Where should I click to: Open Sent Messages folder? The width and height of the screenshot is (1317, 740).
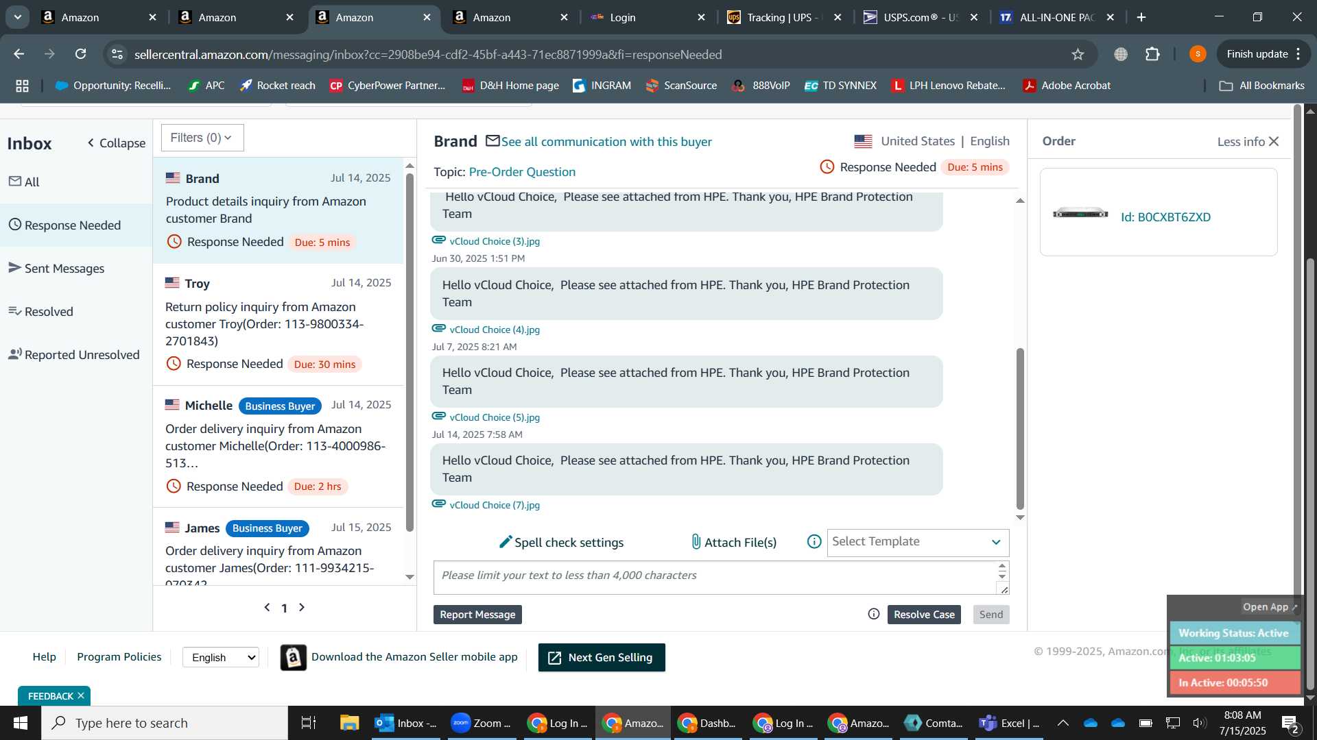click(57, 268)
